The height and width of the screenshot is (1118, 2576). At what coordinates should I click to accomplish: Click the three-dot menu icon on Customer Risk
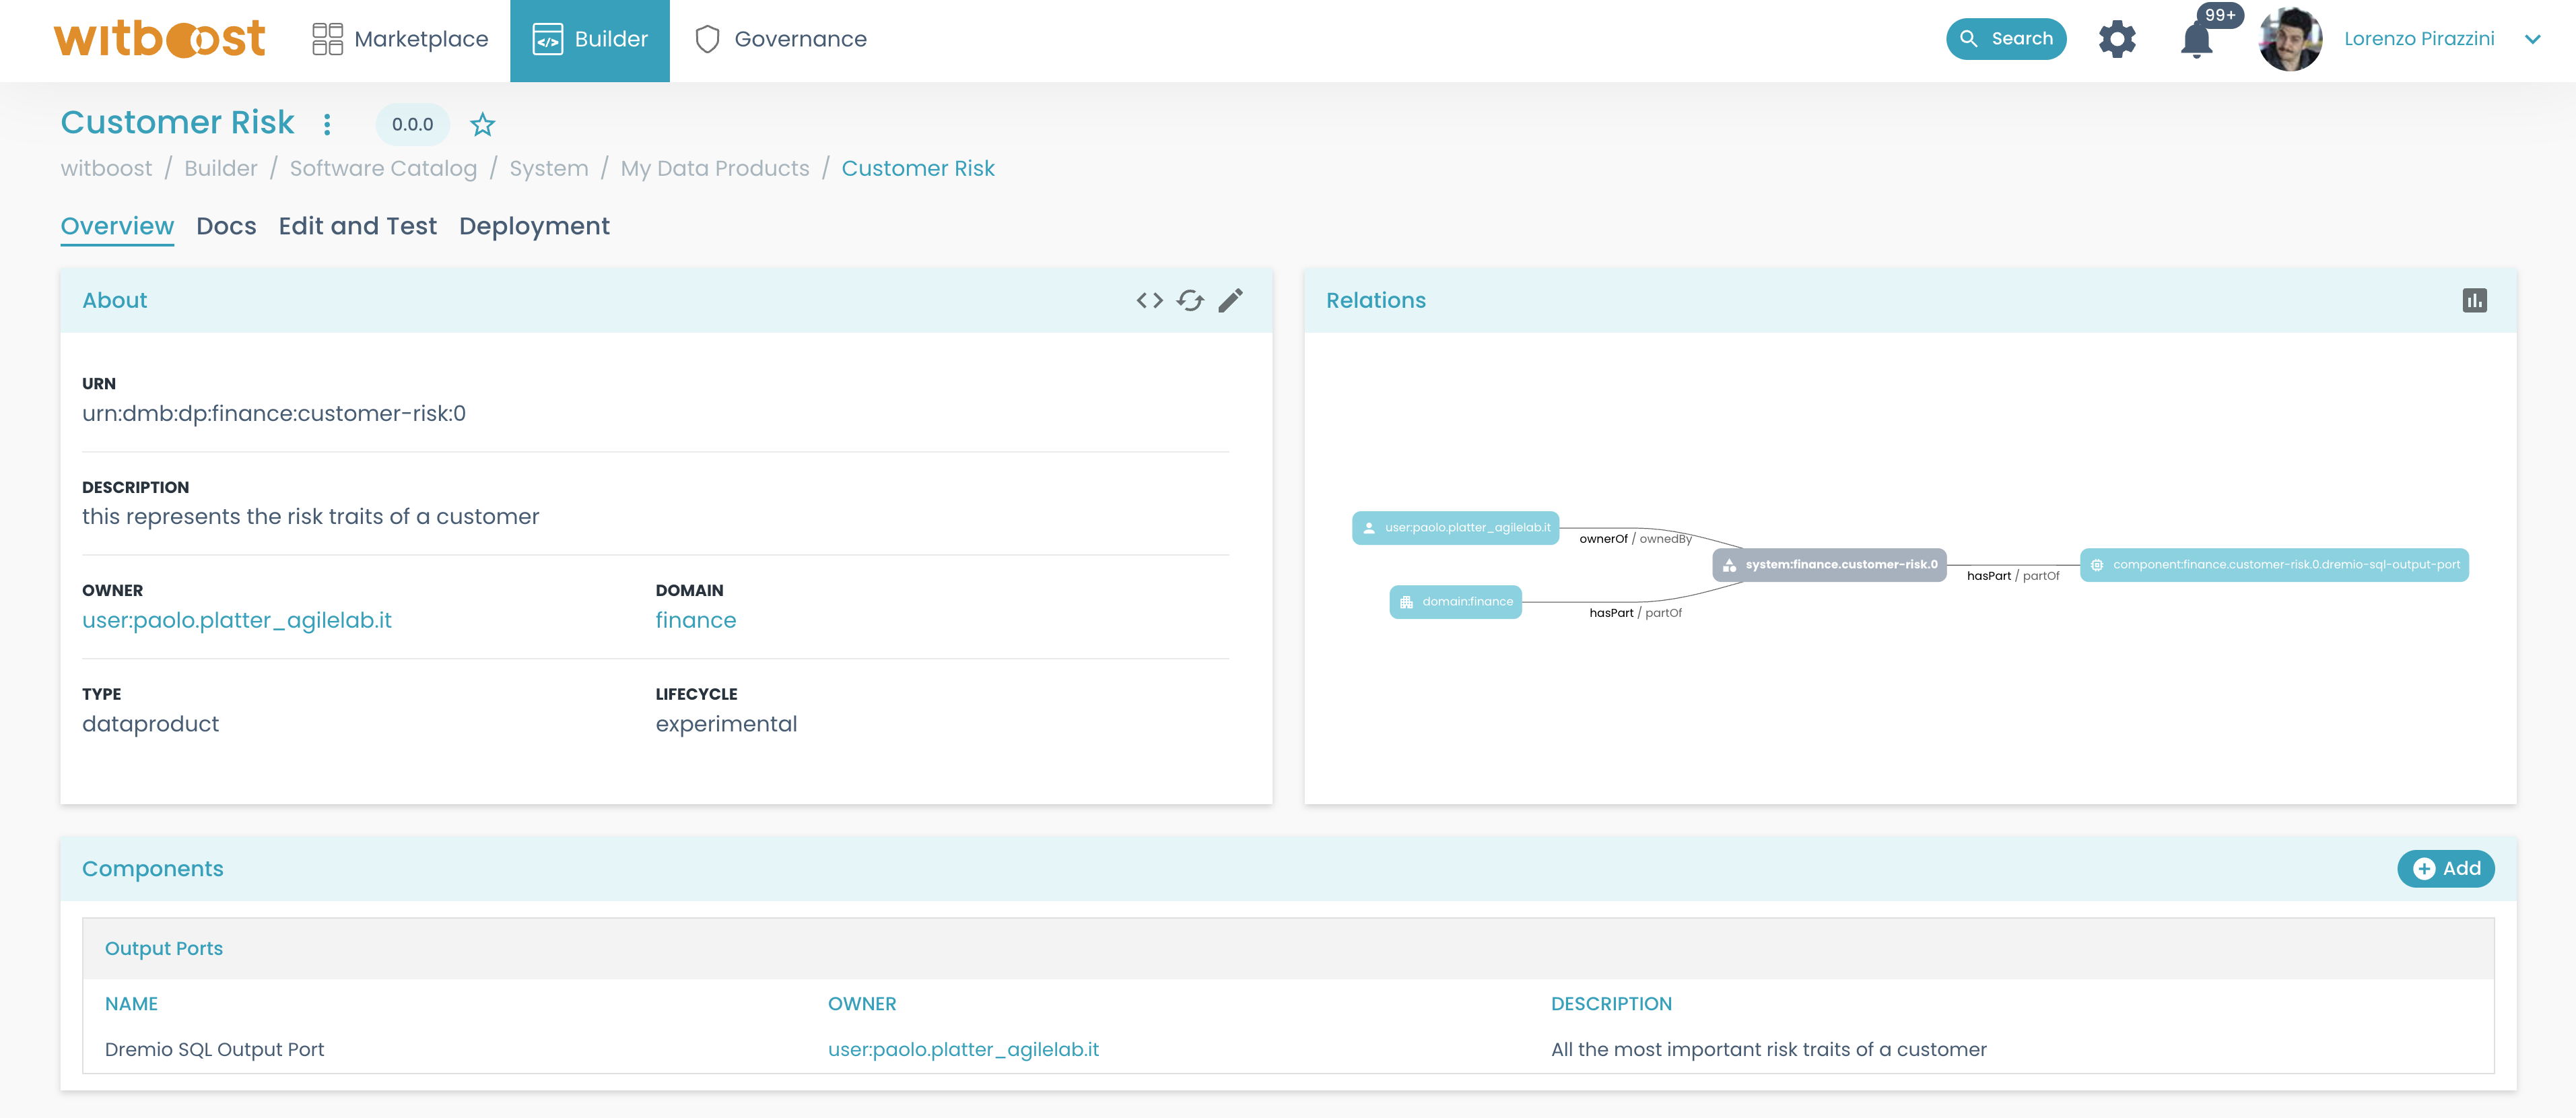(327, 123)
